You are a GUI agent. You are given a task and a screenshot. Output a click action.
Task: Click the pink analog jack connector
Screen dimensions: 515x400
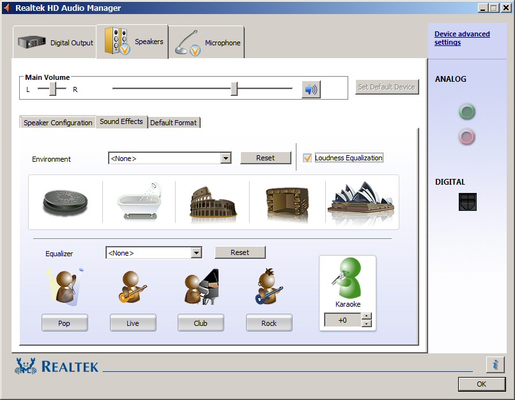point(466,137)
